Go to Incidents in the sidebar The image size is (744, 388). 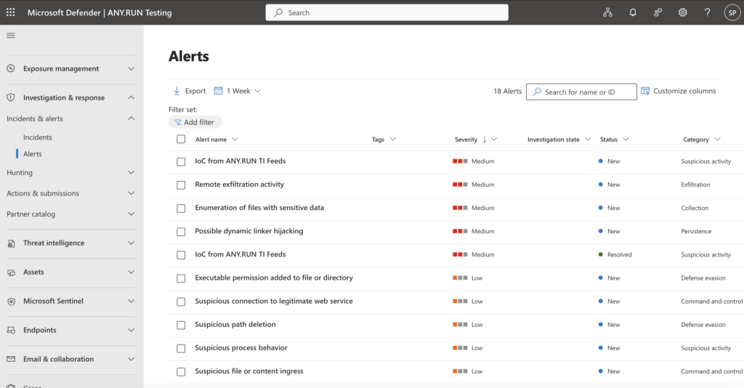(x=38, y=137)
